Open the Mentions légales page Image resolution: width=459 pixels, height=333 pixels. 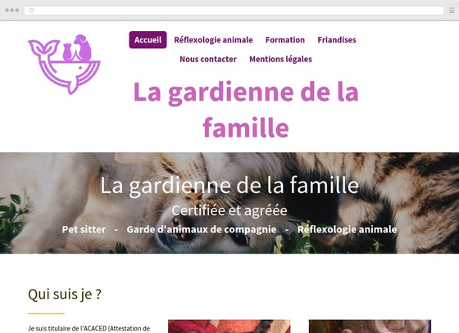(x=280, y=59)
